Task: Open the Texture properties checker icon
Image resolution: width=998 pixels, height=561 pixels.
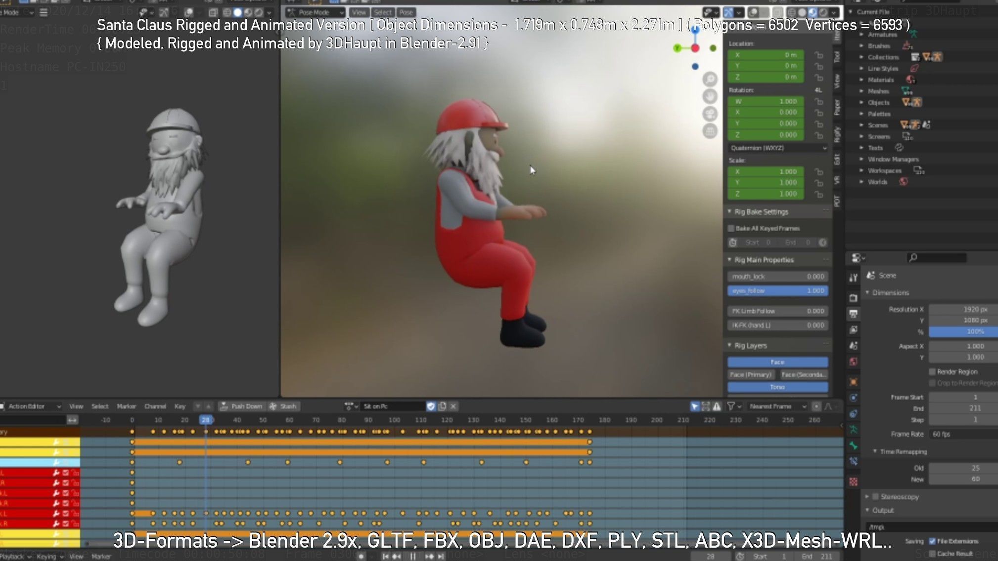Action: click(x=854, y=481)
